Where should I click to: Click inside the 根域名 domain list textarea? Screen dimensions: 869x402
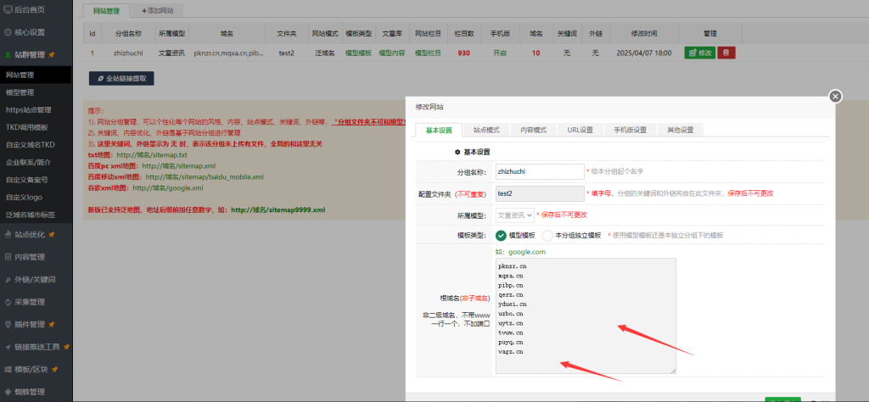coord(586,315)
